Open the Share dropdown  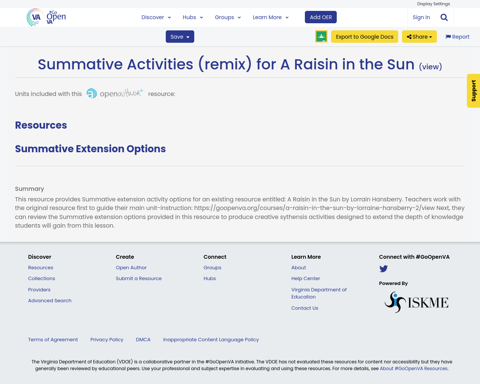tap(419, 36)
